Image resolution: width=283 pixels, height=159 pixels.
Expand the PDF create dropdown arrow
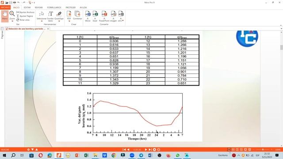pos(69,21)
